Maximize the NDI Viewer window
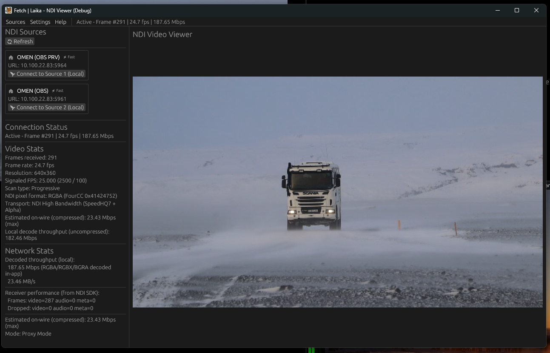Viewport: 550px width, 353px height. (517, 10)
